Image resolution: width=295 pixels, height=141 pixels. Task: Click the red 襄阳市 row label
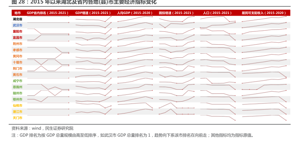click(17, 31)
